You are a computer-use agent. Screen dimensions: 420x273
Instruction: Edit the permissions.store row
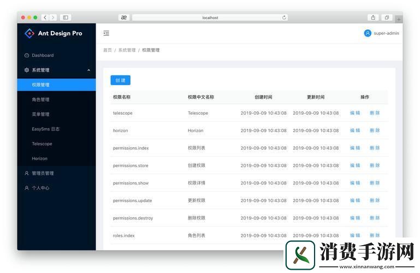pyautogui.click(x=355, y=165)
